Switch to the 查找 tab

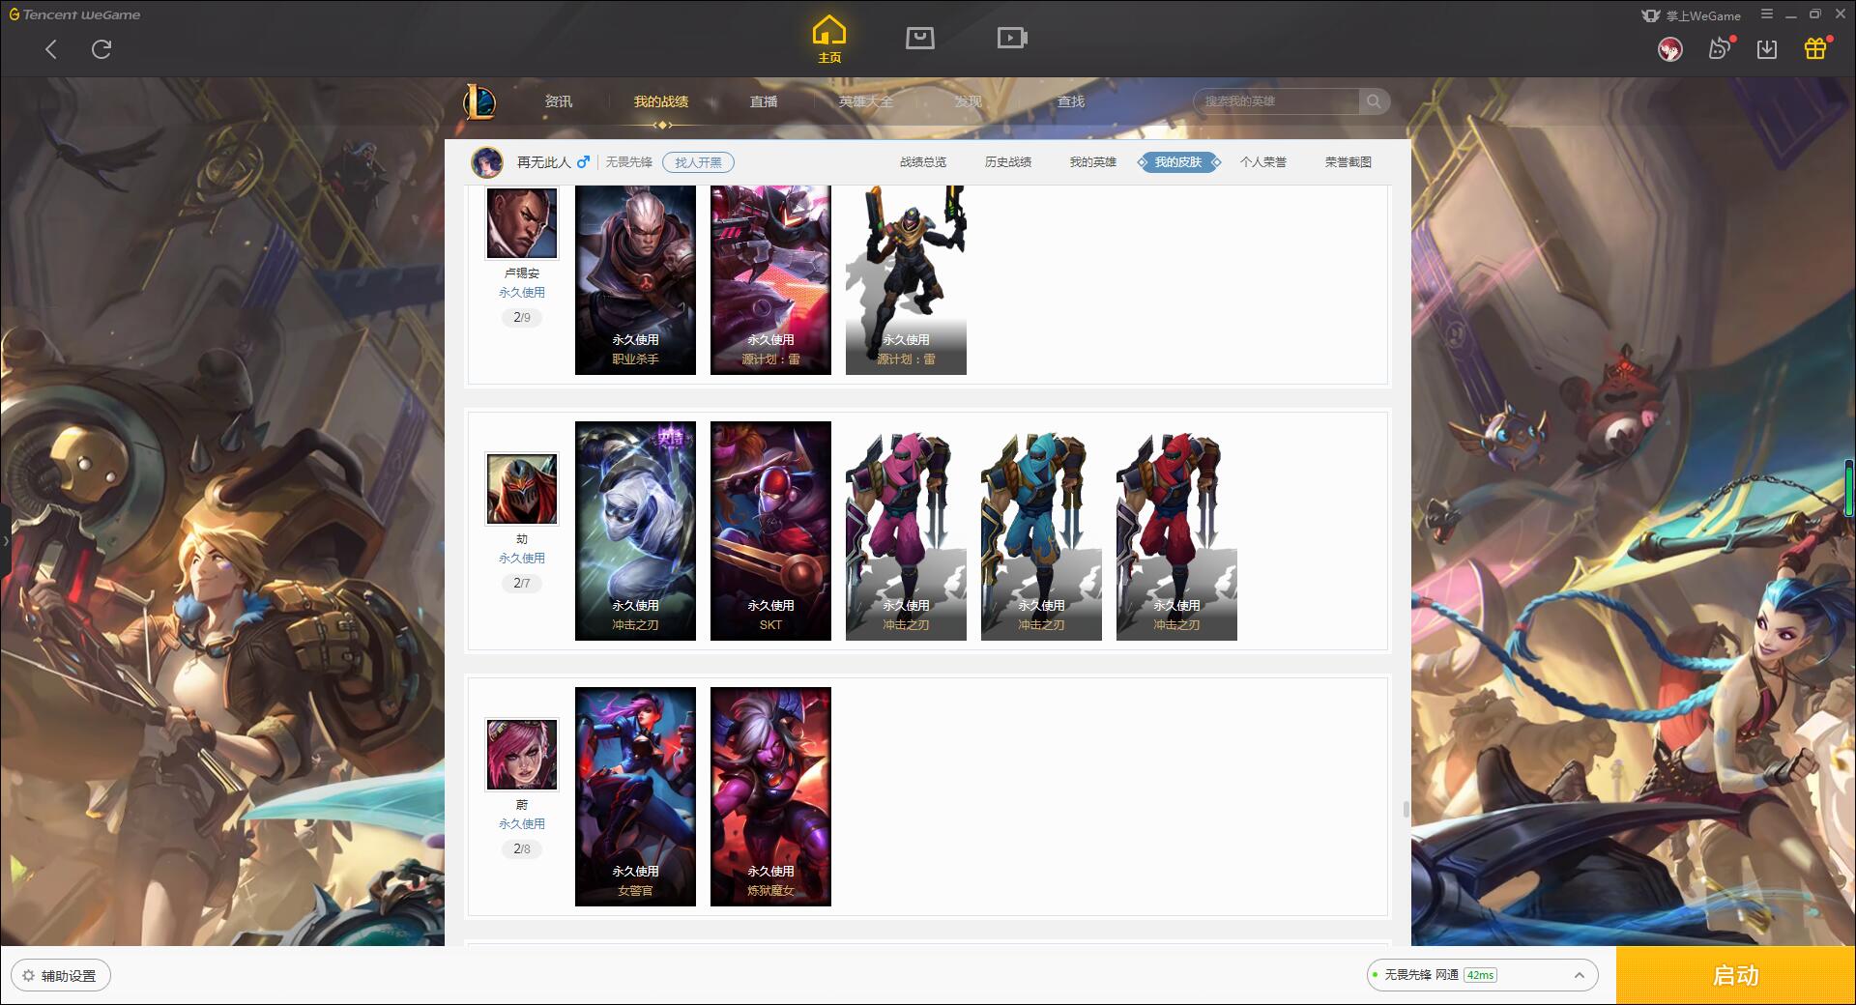1071,101
